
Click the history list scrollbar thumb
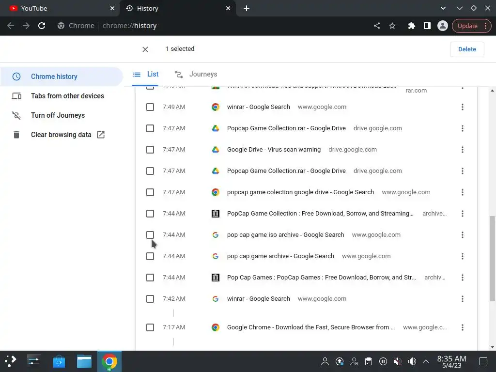492,259
